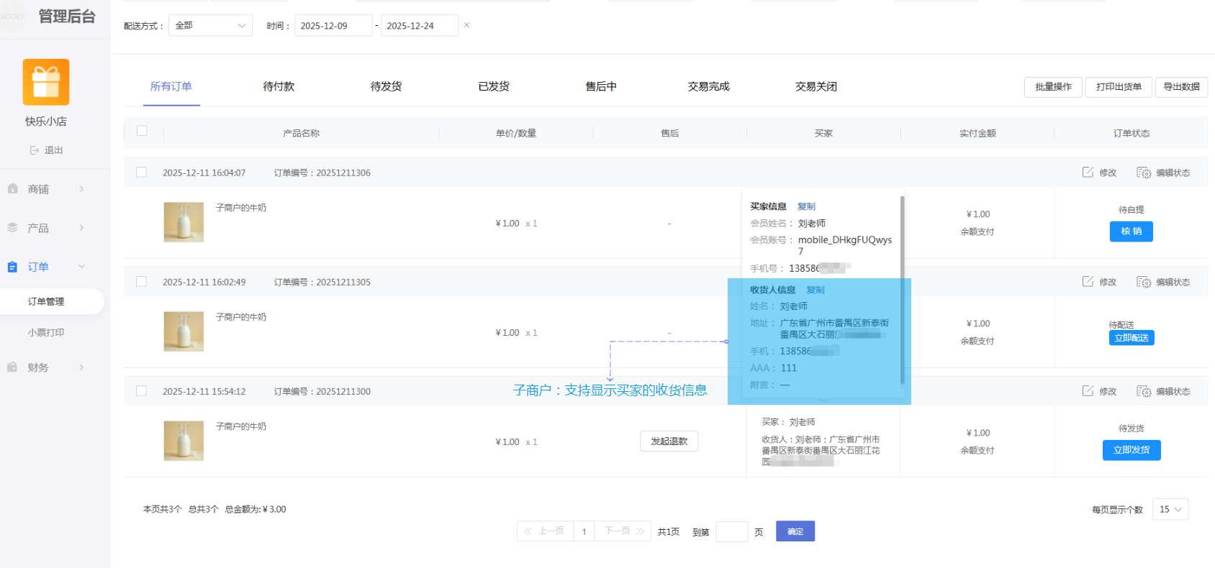
Task: Click the logout icon next to 退出
Action: [35, 150]
